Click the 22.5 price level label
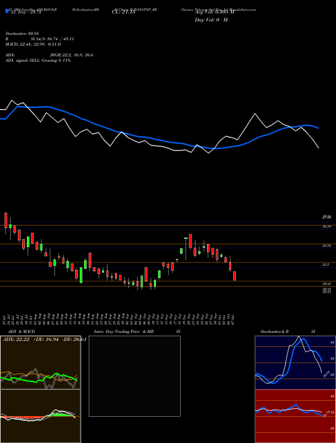This screenshot has width=336, height=443. (x=327, y=264)
